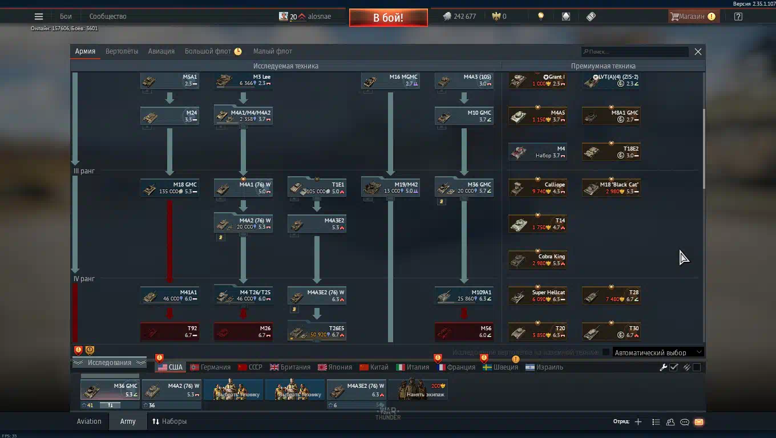Select the premium M18 'Black Cat' card

[611, 188]
